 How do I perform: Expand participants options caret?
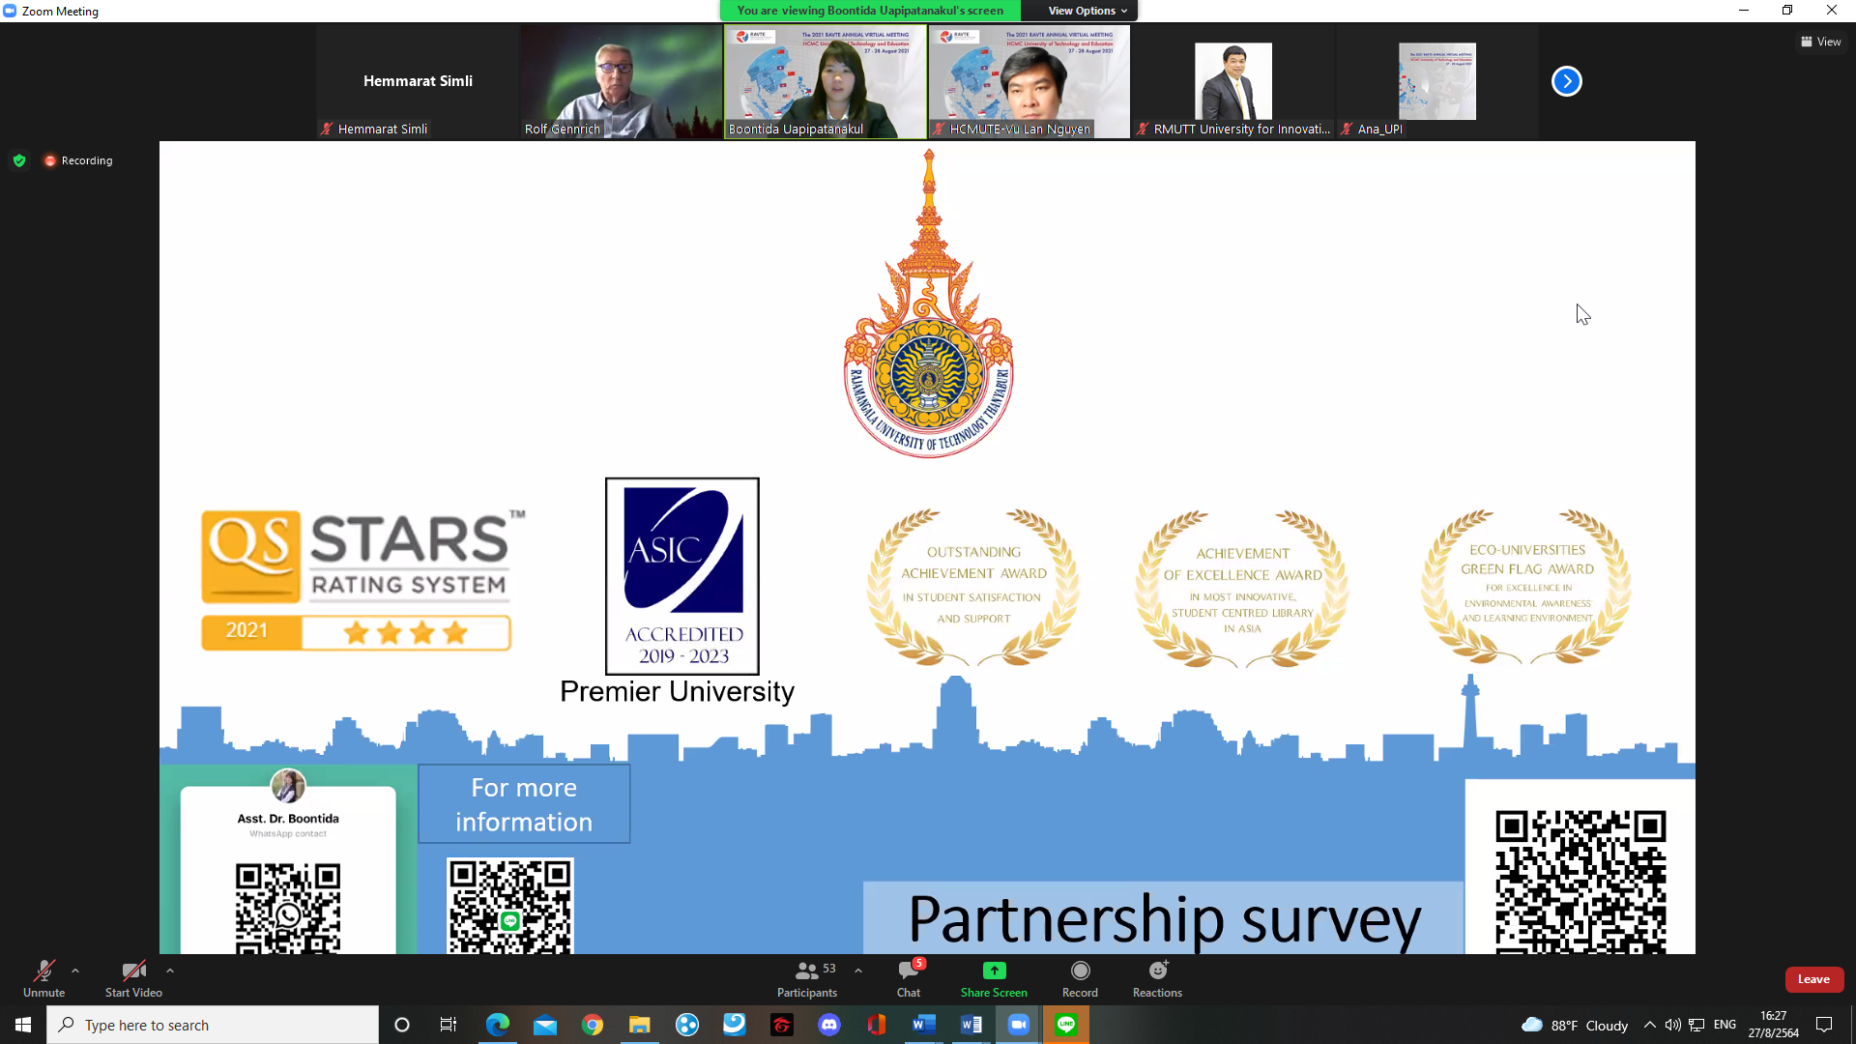858,971
